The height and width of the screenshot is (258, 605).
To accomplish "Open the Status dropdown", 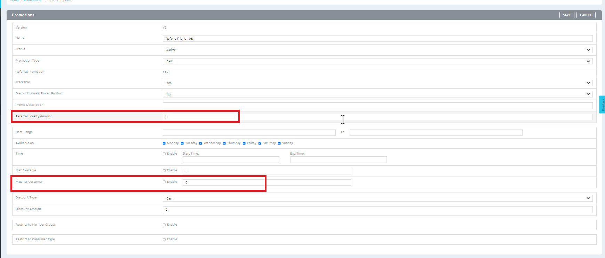I will (377, 50).
